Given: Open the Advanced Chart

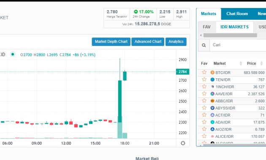Looking at the screenshot, I should (x=148, y=42).
